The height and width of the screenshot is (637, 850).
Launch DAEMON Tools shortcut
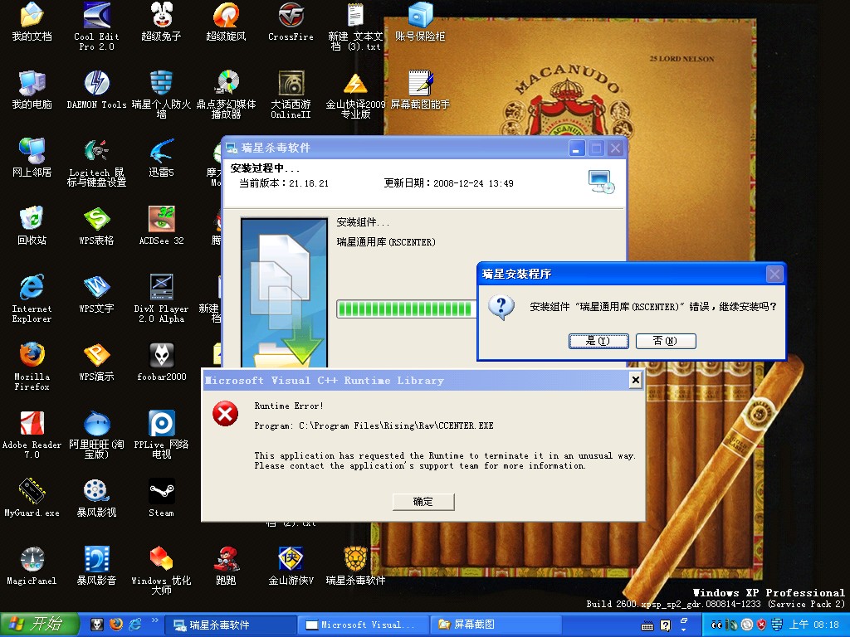96,90
